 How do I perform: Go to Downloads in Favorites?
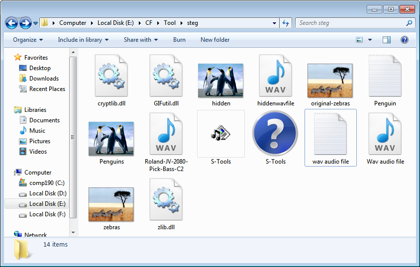tap(44, 79)
